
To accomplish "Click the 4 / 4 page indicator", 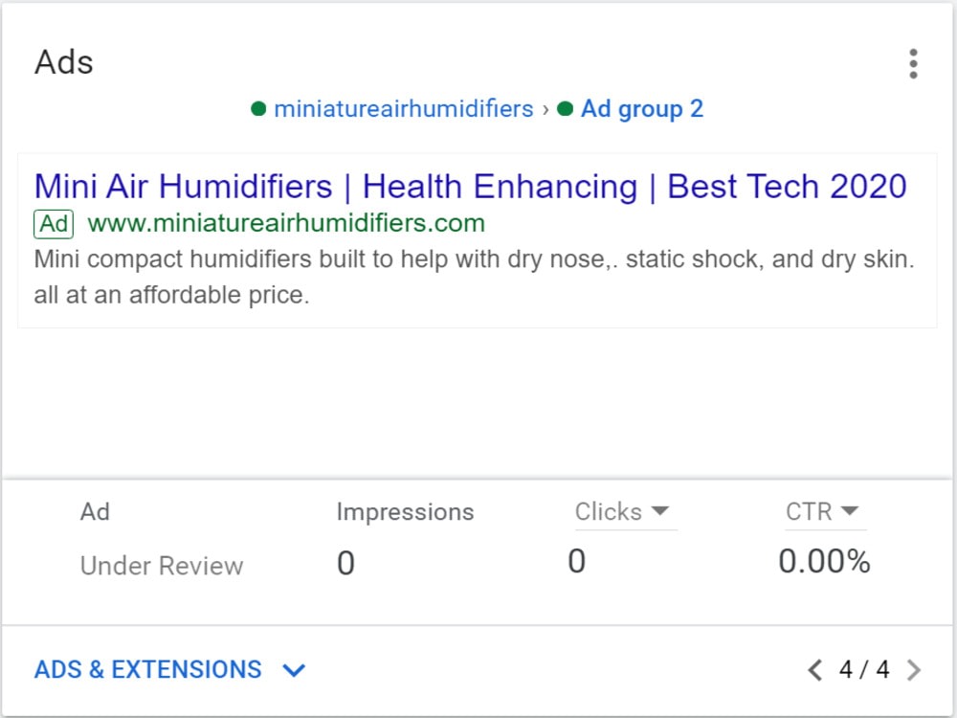I will tap(863, 670).
